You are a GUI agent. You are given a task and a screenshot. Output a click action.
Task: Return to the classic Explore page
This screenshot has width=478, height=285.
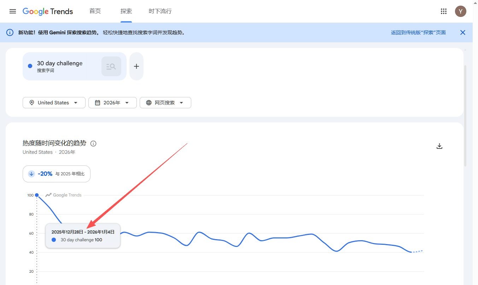[418, 32]
